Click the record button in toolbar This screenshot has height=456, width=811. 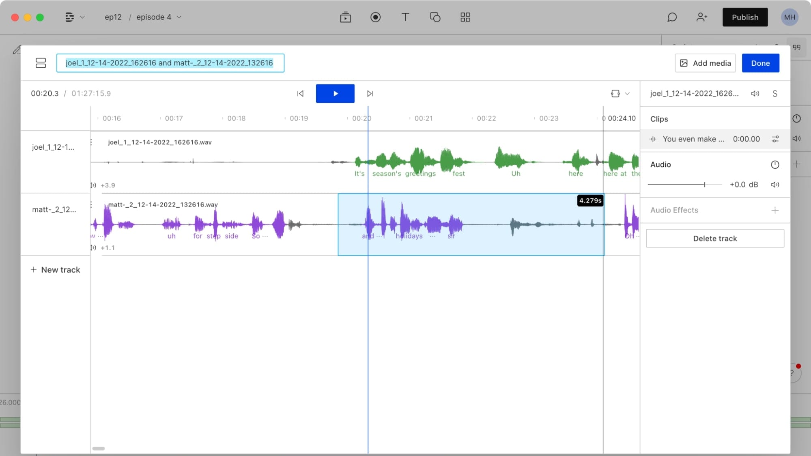coord(375,17)
